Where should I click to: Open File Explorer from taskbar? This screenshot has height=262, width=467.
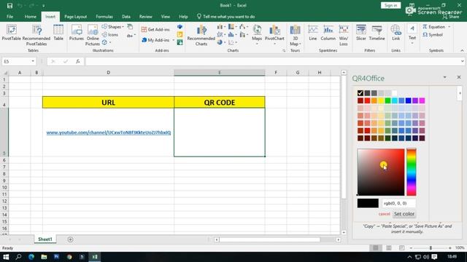44,257
